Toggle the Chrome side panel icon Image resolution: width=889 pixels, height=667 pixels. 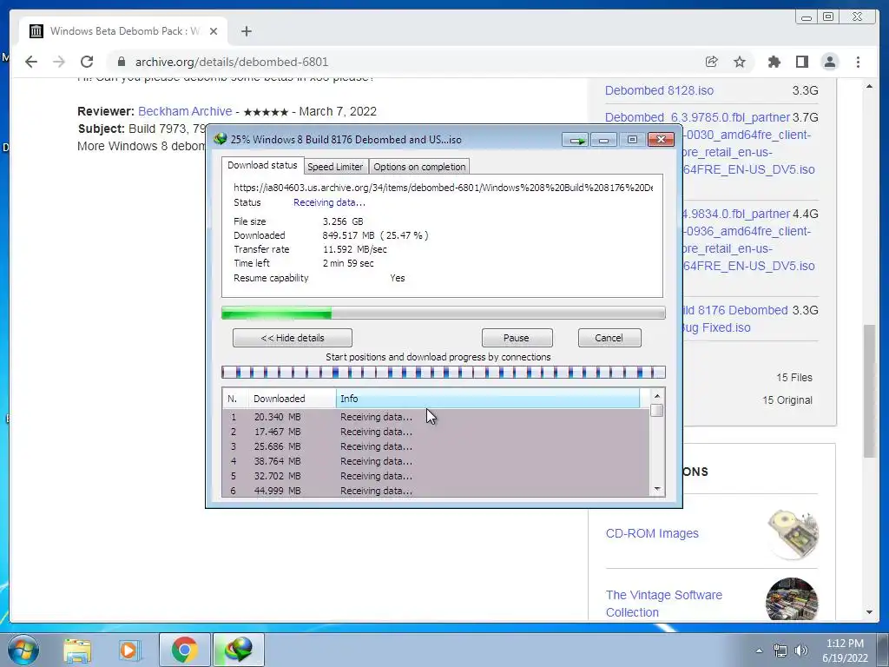801,62
